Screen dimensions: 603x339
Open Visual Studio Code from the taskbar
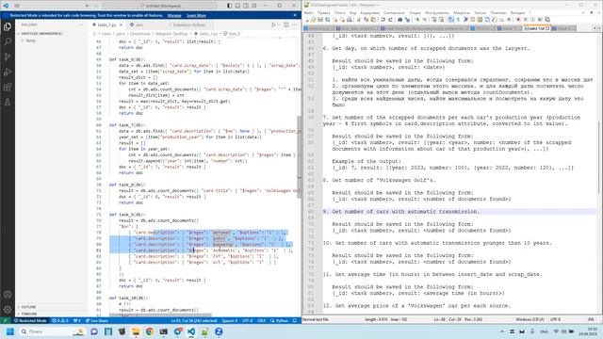click(x=191, y=331)
